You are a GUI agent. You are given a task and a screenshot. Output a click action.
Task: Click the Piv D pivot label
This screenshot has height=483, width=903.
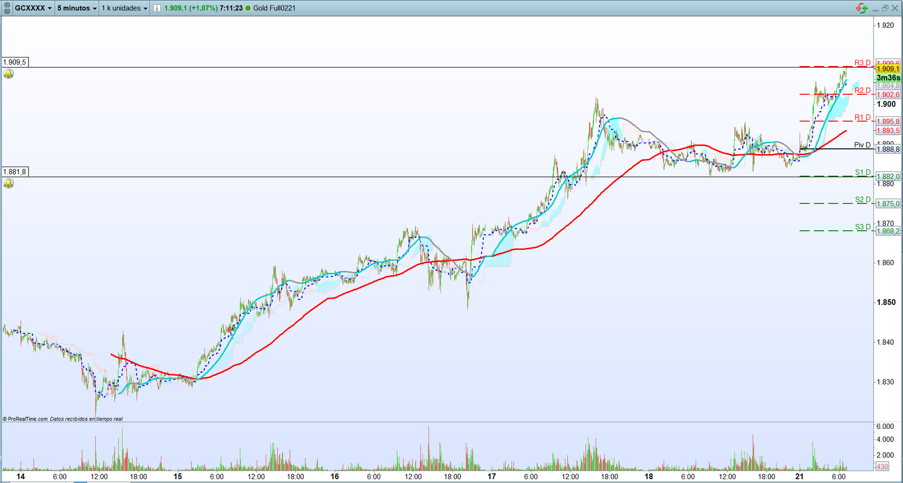point(862,145)
